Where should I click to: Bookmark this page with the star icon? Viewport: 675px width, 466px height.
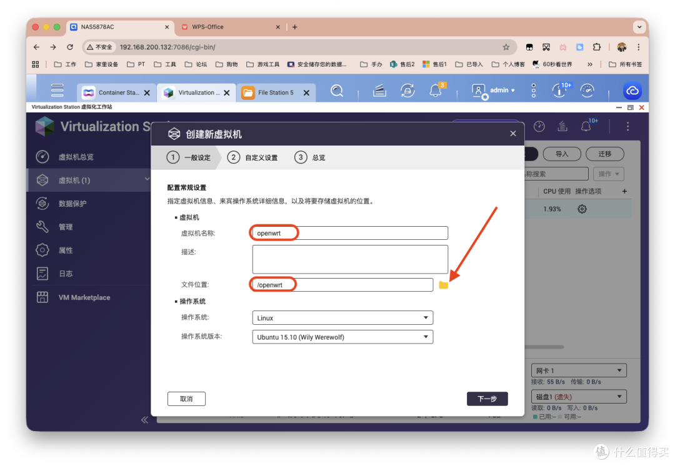pos(506,47)
